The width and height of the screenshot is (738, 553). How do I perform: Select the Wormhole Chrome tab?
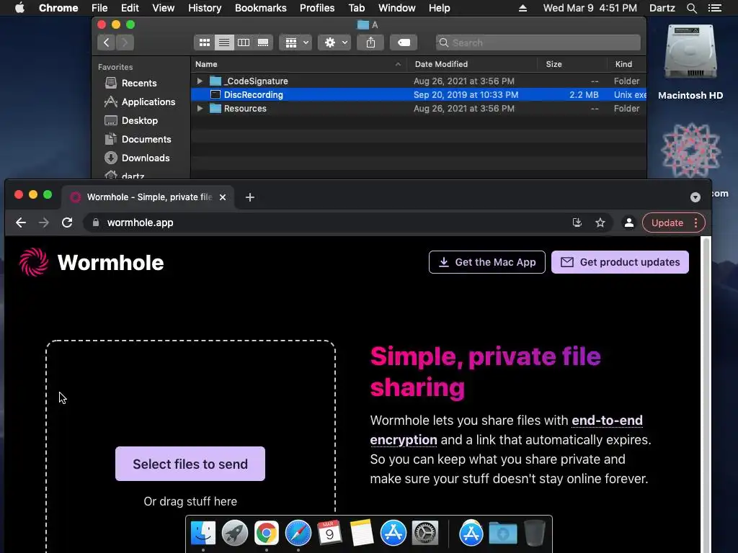(x=148, y=197)
